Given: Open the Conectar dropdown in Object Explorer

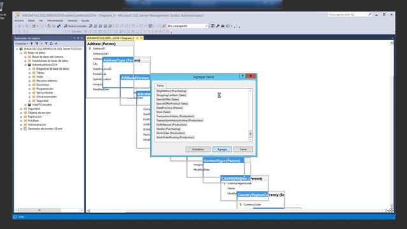Looking at the screenshot, I should 22,44.
